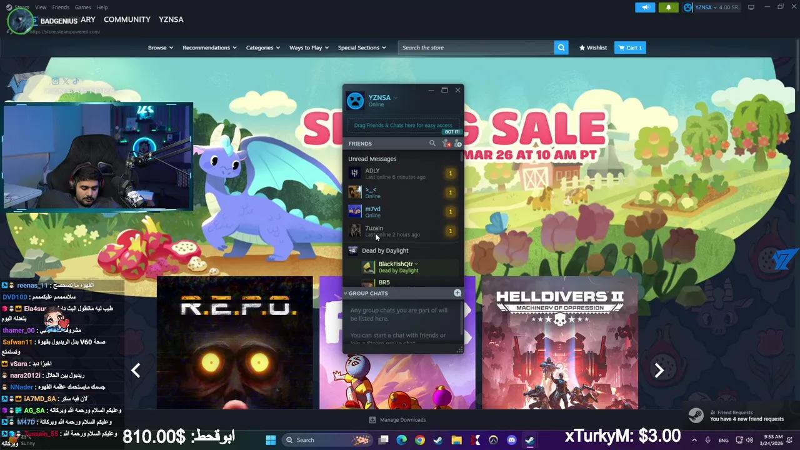Search friends list with magnifier icon
The width and height of the screenshot is (800, 450).
pos(432,143)
